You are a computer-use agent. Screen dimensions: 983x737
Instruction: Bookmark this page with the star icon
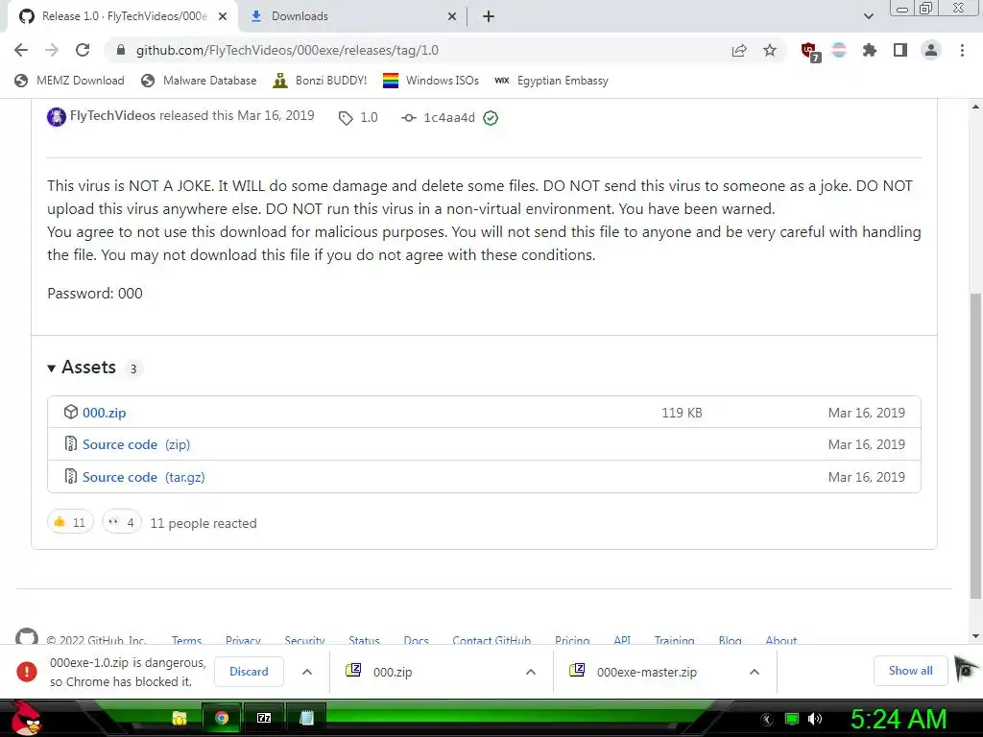click(770, 50)
